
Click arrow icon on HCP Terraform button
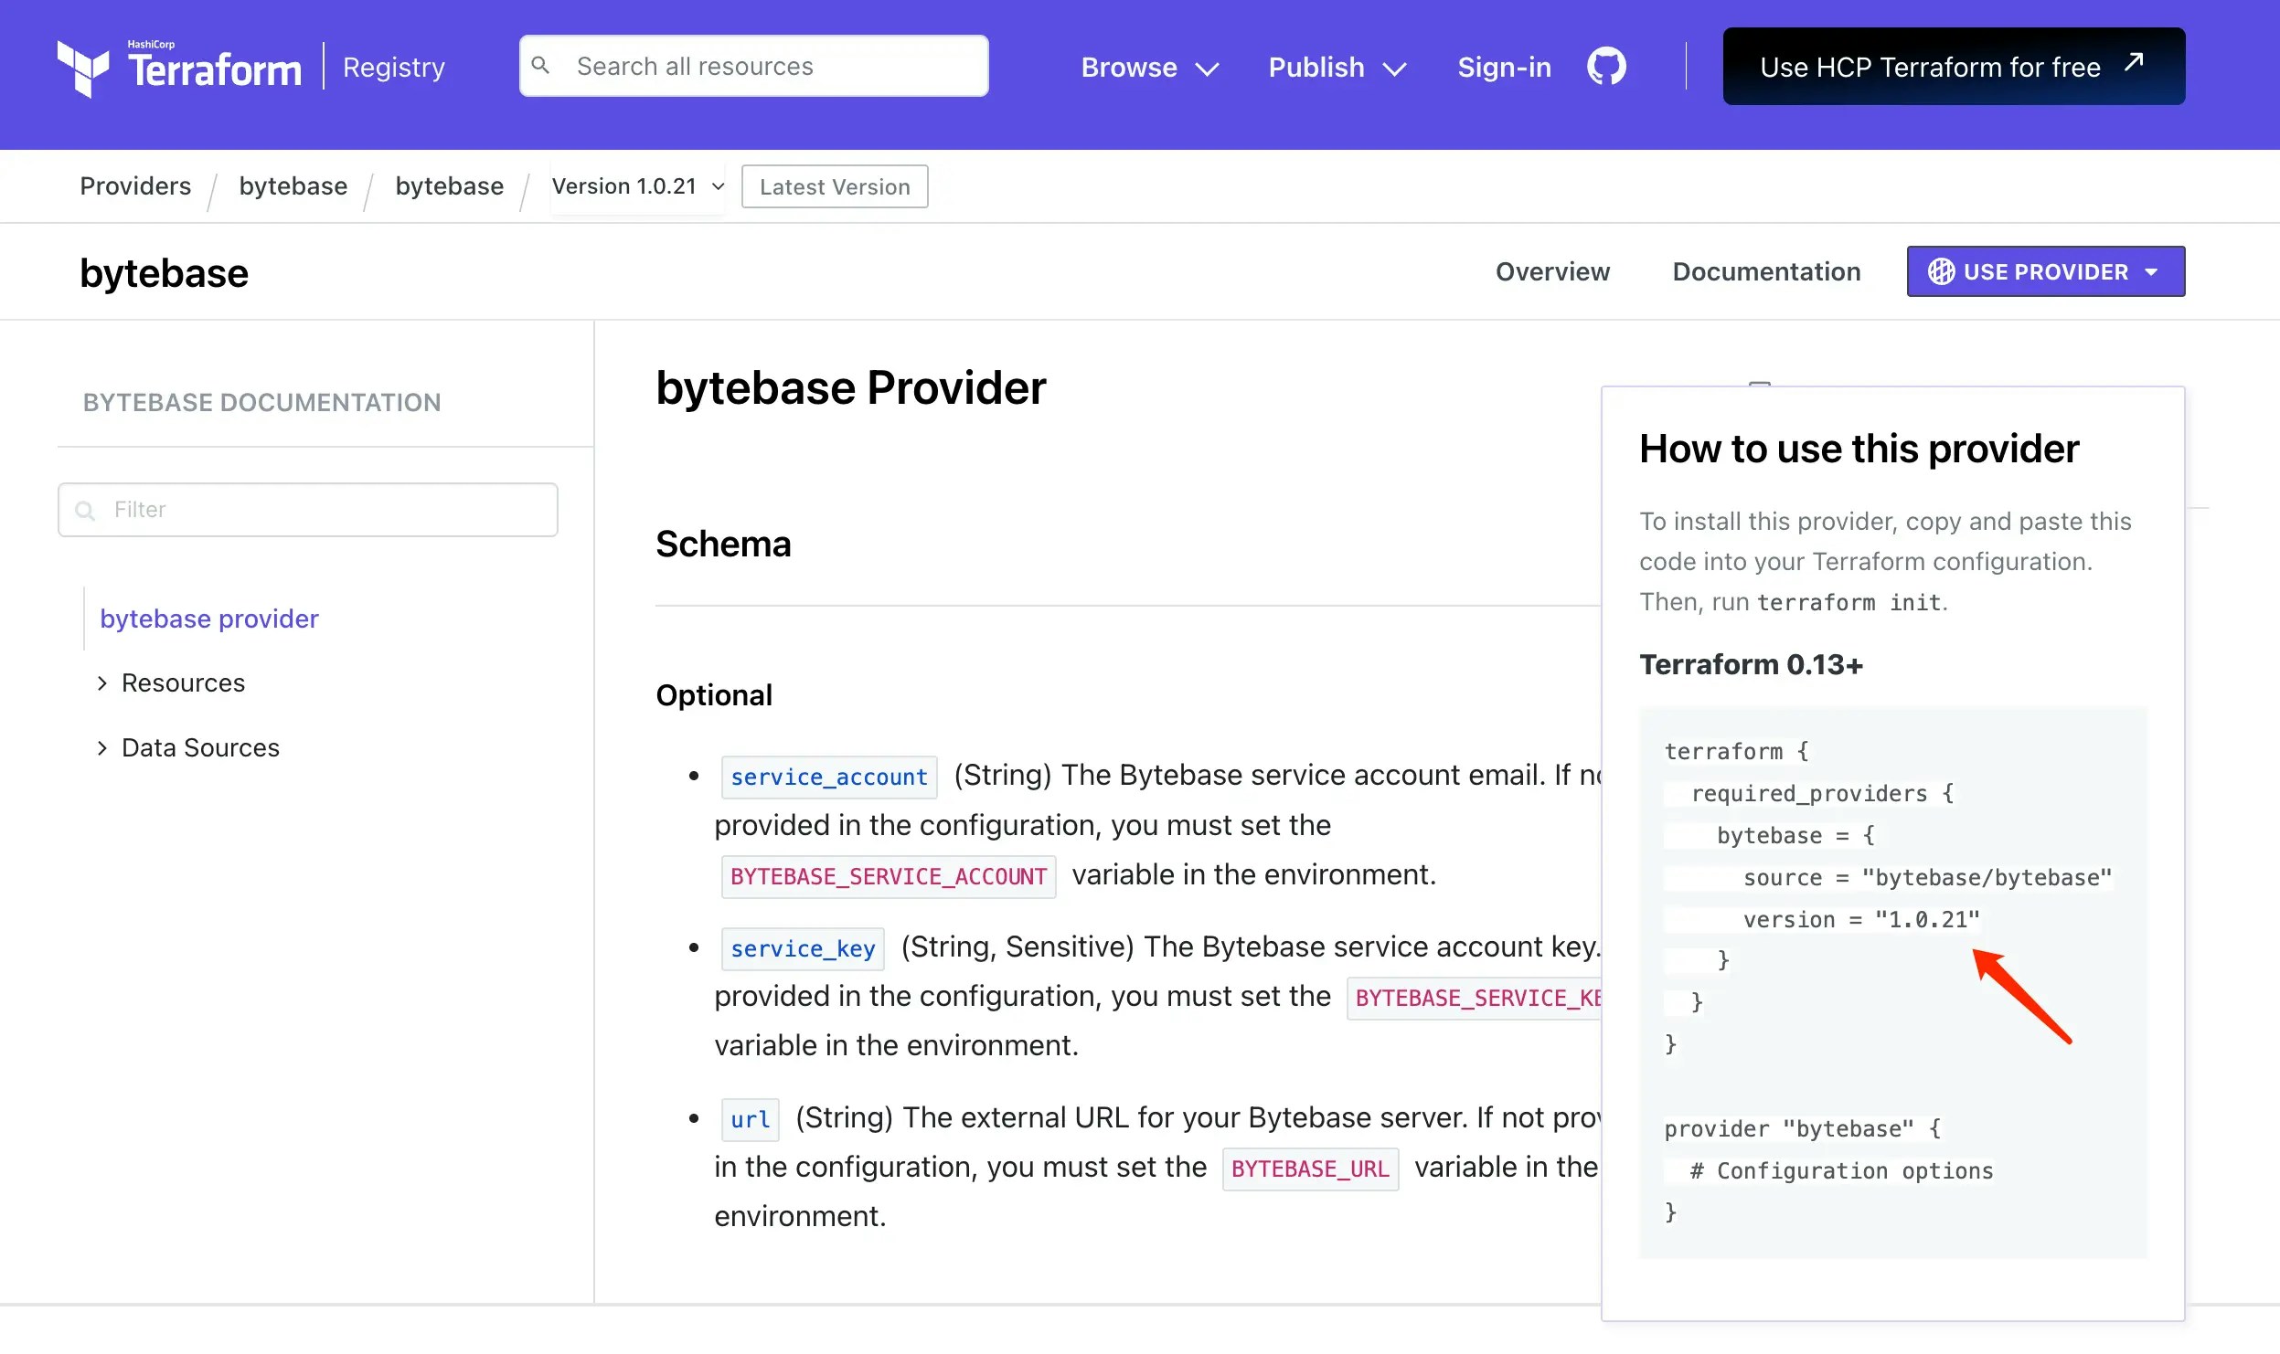tap(2134, 63)
